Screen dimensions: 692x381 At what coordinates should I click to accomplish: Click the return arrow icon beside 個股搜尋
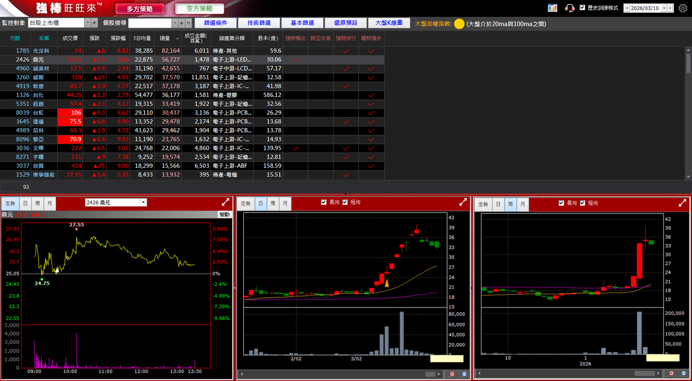[188, 23]
